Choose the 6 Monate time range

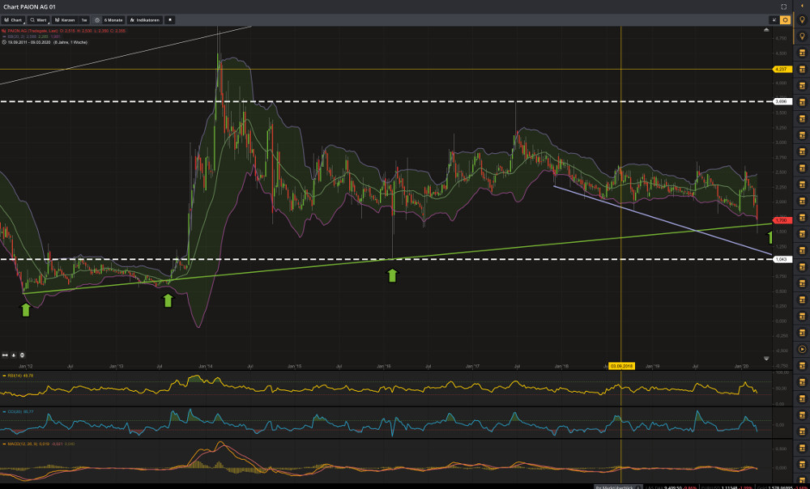point(113,20)
